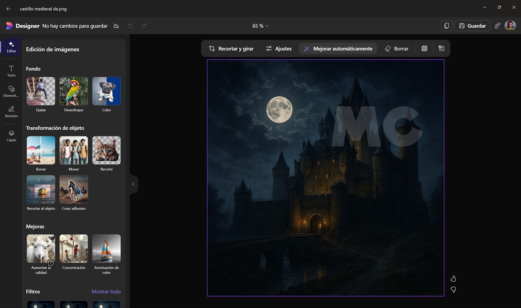
Task: Select Mejorar automáticamente in the toolbar
Action: pyautogui.click(x=338, y=49)
